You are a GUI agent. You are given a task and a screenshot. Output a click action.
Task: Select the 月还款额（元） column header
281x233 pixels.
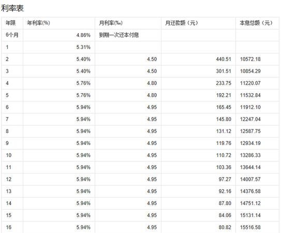(x=182, y=23)
